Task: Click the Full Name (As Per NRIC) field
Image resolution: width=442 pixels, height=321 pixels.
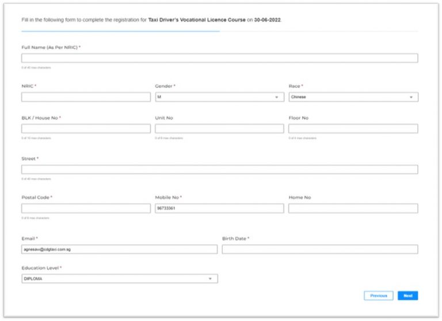Action: tap(219, 58)
